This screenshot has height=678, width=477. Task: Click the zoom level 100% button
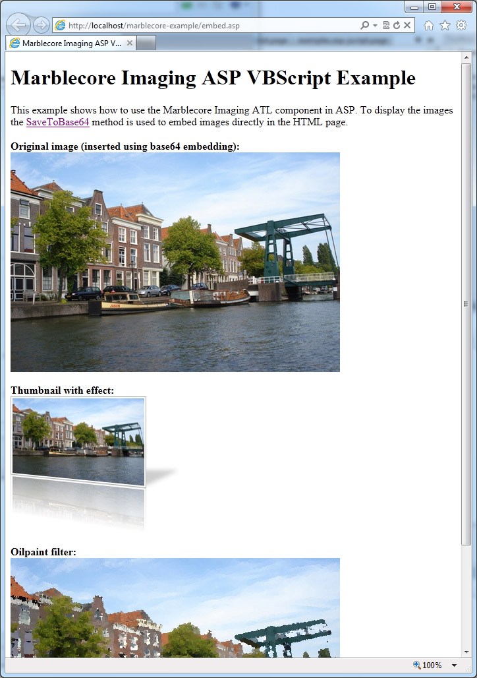[x=428, y=665]
